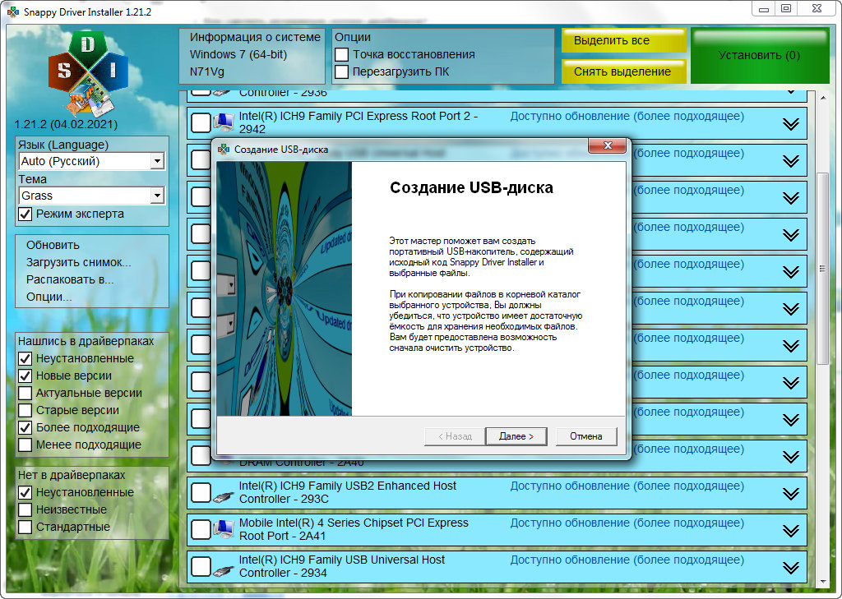This screenshot has width=842, height=599.
Task: Toggle the reboot PC checkbox
Action: (x=342, y=71)
